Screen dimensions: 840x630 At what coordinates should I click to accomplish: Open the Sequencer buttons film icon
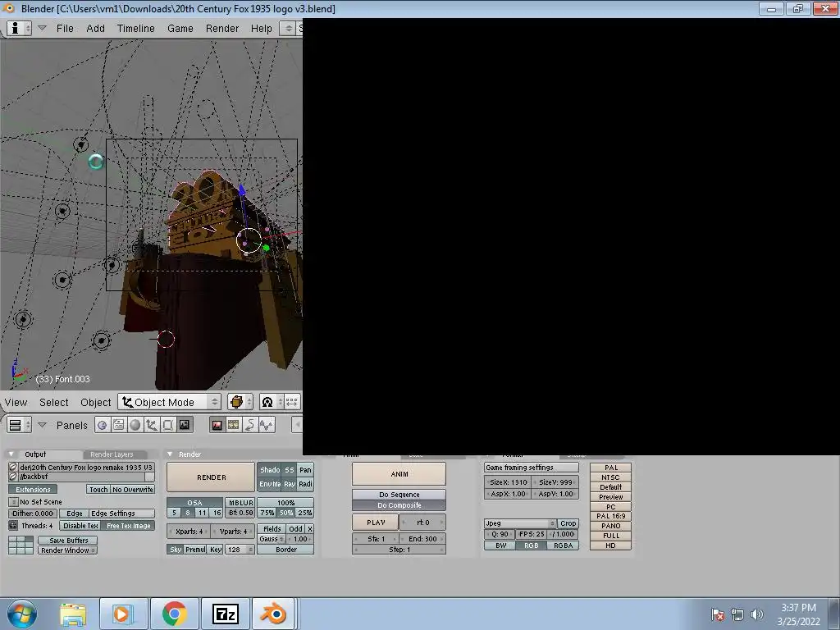[234, 425]
